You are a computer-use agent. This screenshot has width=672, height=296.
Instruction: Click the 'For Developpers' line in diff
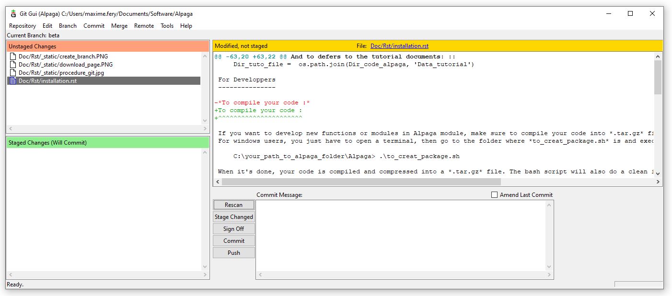[247, 80]
